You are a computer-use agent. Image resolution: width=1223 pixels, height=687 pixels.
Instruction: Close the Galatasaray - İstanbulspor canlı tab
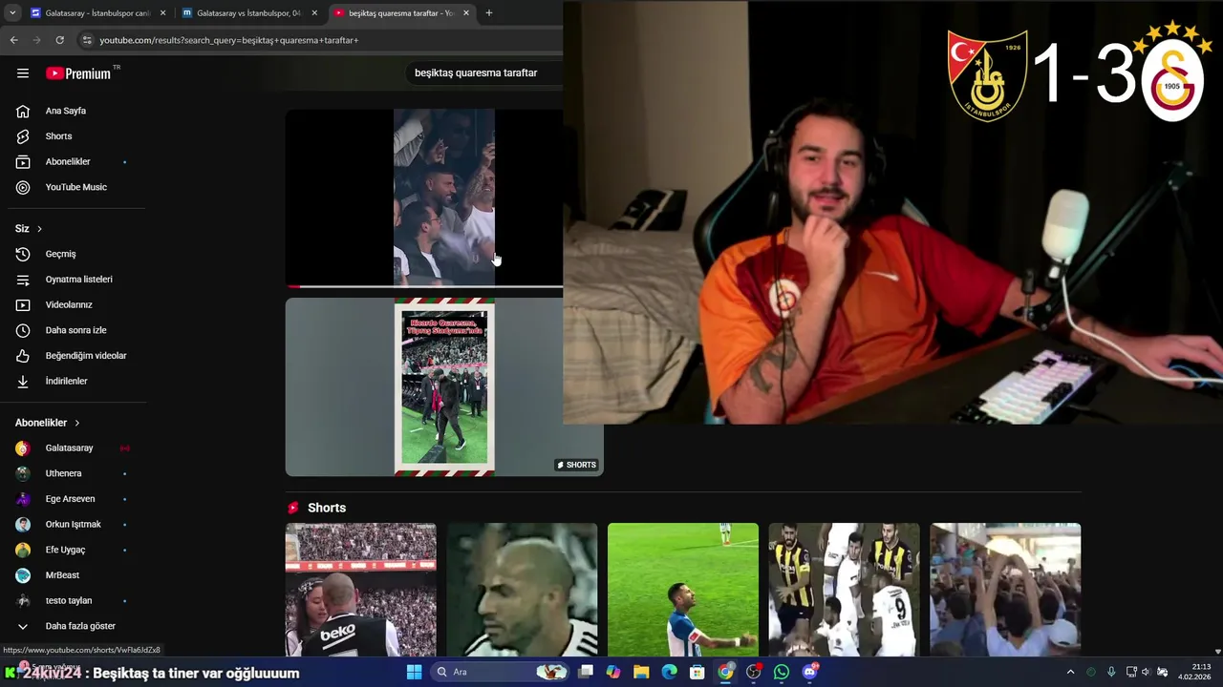pyautogui.click(x=162, y=13)
